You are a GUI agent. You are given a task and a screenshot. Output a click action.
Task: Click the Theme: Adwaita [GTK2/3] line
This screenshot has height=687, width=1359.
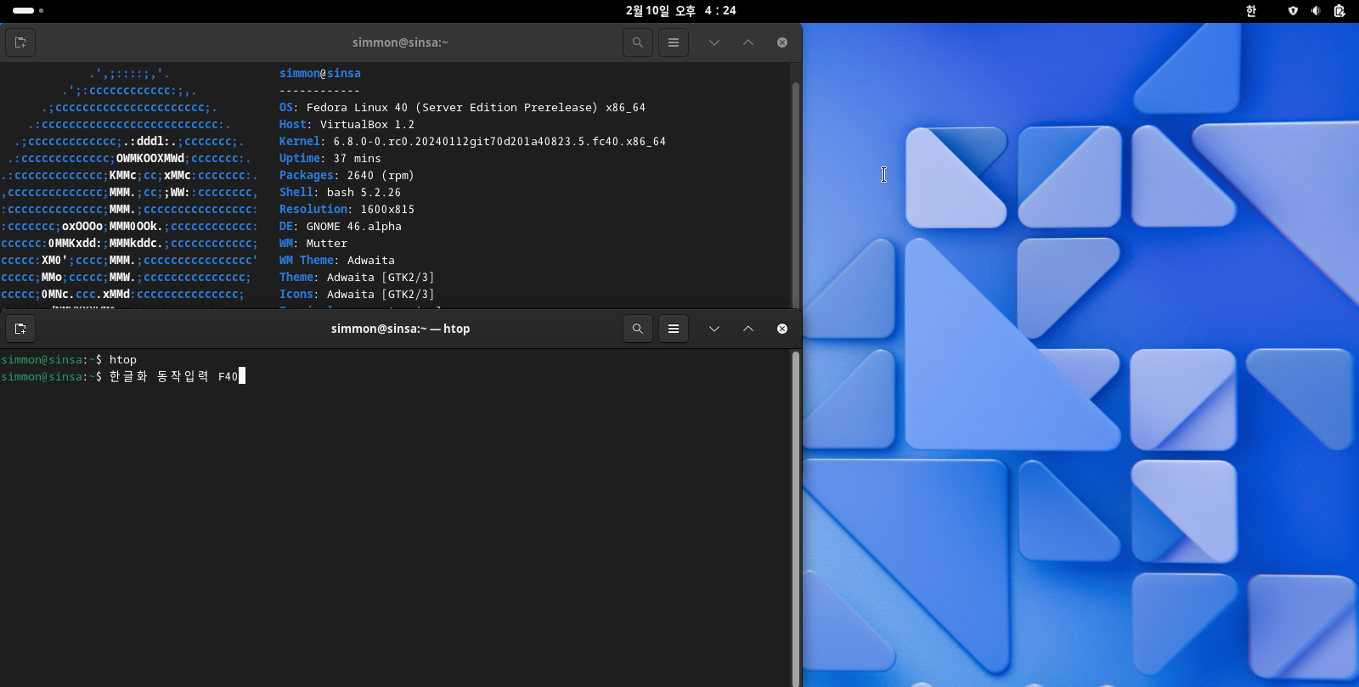pos(357,278)
